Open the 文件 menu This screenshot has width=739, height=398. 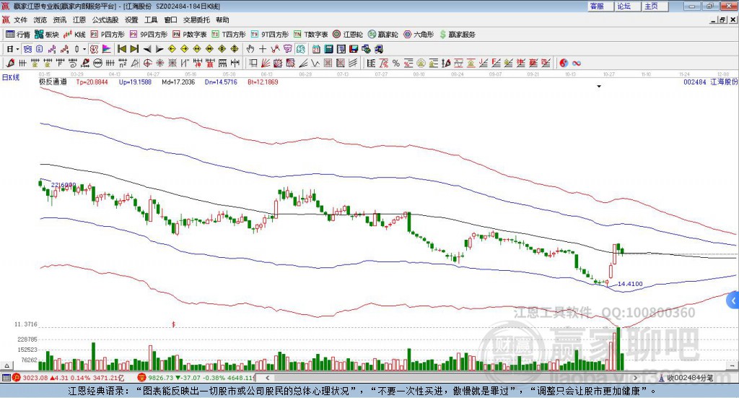coord(21,20)
